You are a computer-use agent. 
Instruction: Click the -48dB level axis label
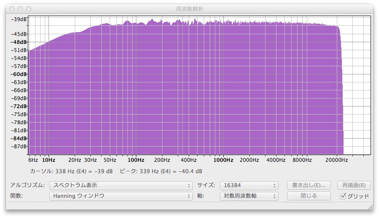pyautogui.click(x=19, y=42)
